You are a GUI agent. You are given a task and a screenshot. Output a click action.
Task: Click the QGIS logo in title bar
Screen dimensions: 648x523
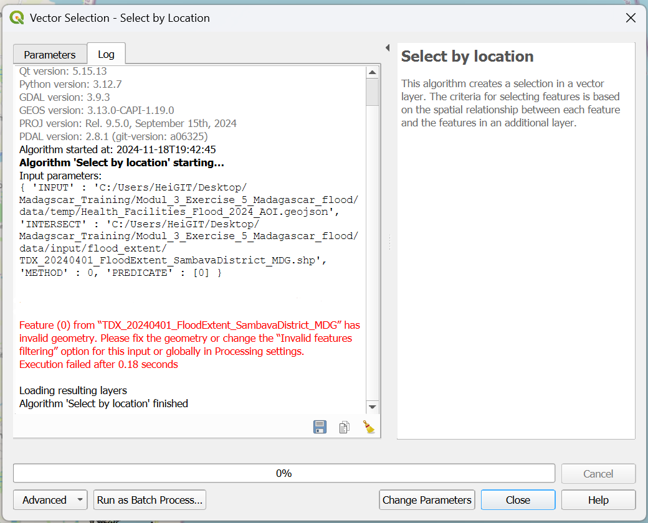point(17,18)
